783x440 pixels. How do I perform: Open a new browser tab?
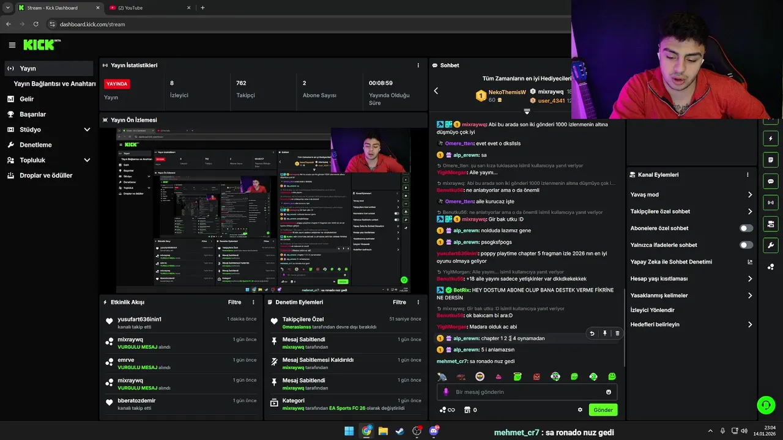tap(202, 8)
